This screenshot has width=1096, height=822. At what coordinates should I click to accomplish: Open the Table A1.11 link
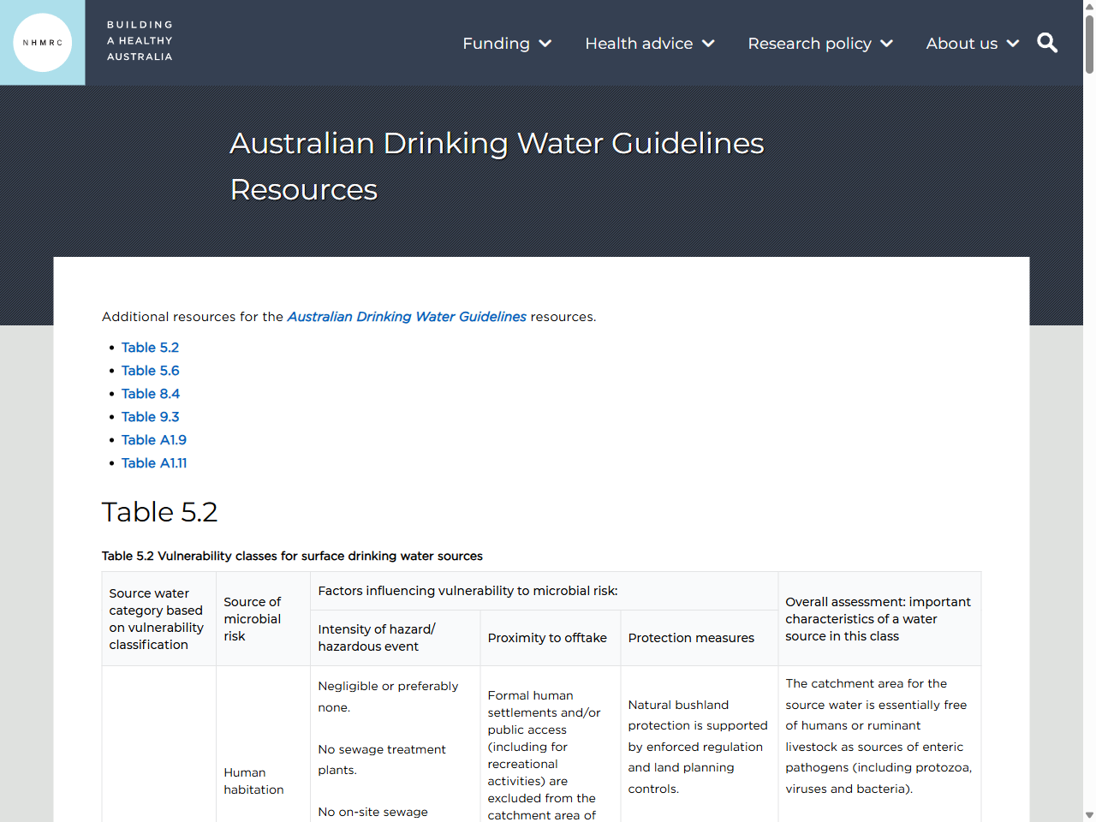[154, 462]
